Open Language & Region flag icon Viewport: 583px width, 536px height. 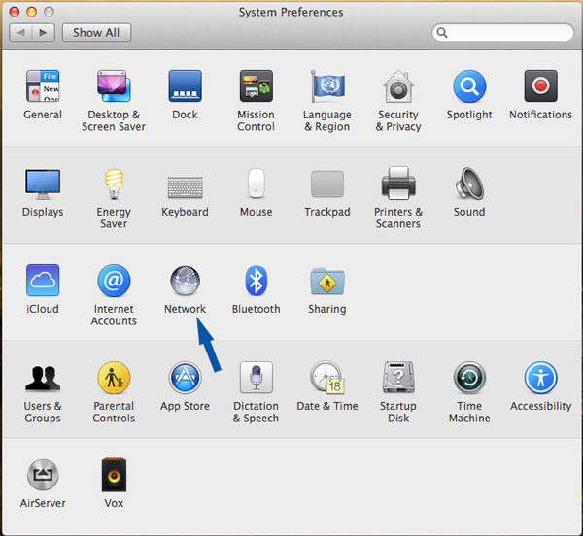[x=327, y=86]
